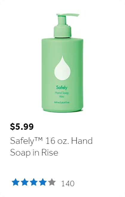Screen dimensions: 125x197
Task: Click the fifth gray rating star
Action: pos(52,182)
